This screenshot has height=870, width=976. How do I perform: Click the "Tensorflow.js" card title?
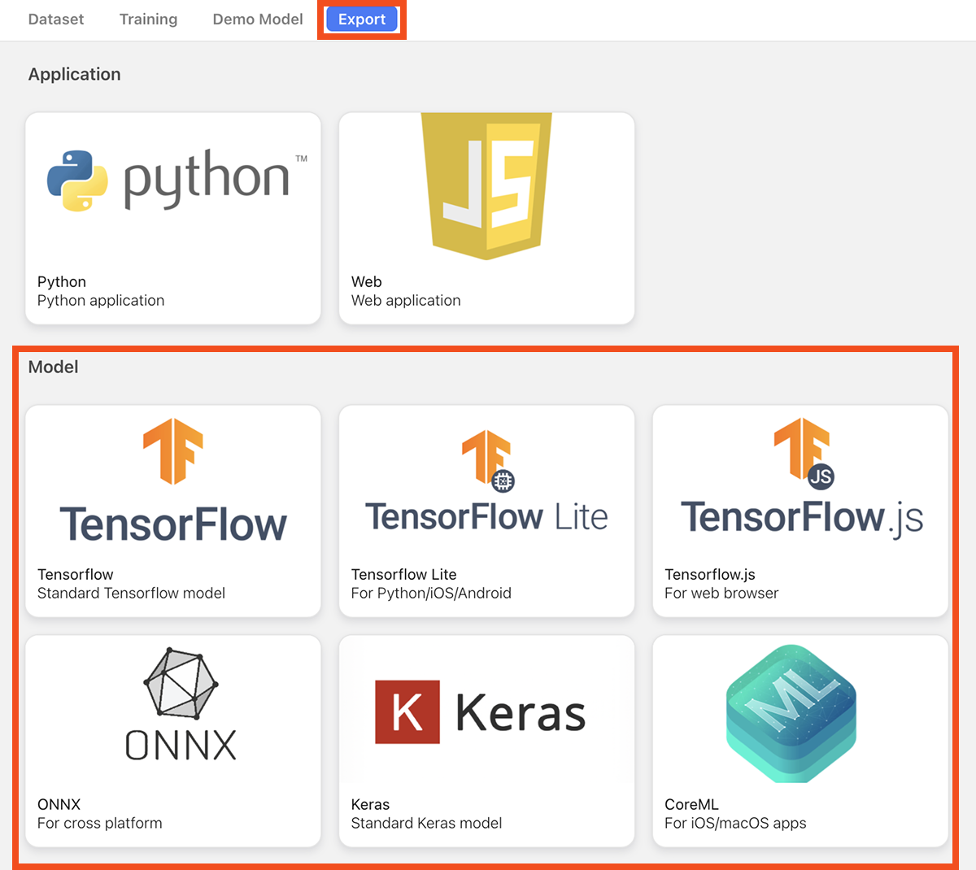click(710, 575)
